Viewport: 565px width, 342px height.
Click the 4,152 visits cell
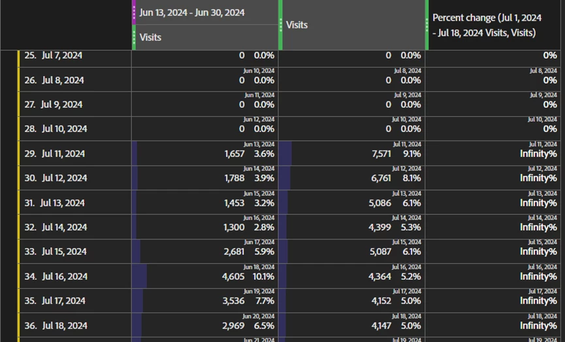(351, 301)
